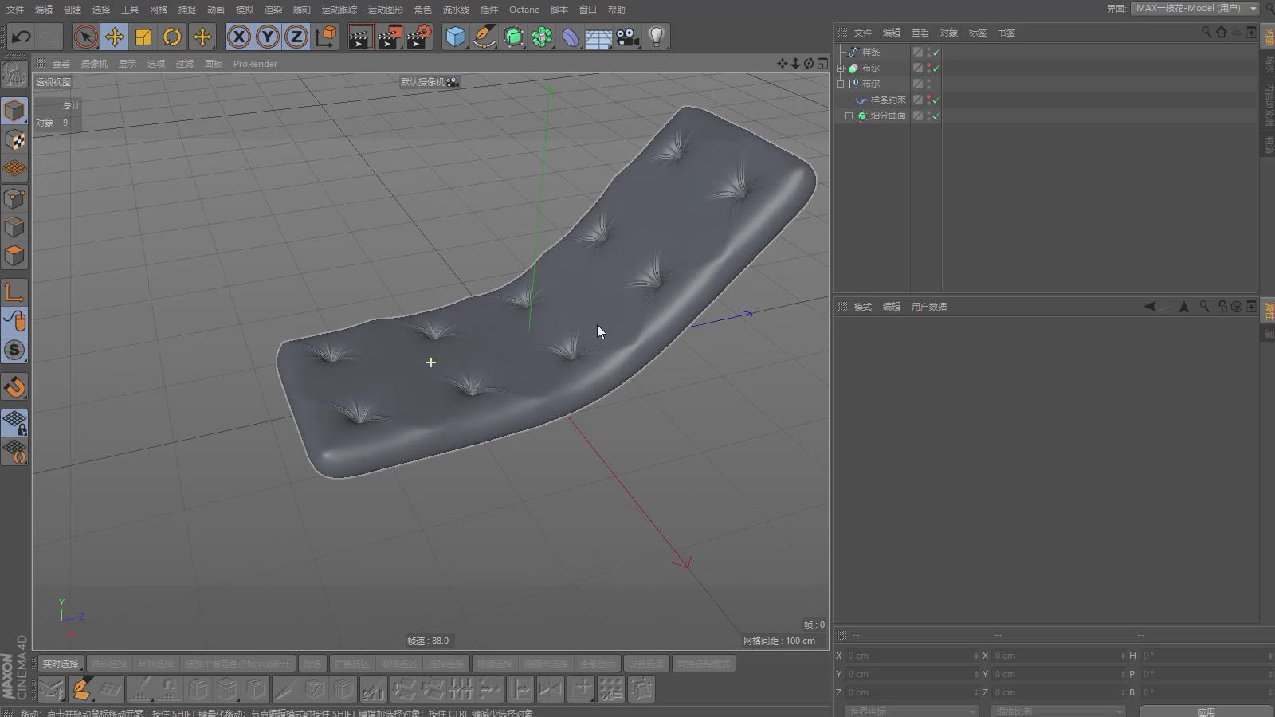1275x717 pixels.
Task: Toggle the Y axis lock
Action: click(x=268, y=37)
